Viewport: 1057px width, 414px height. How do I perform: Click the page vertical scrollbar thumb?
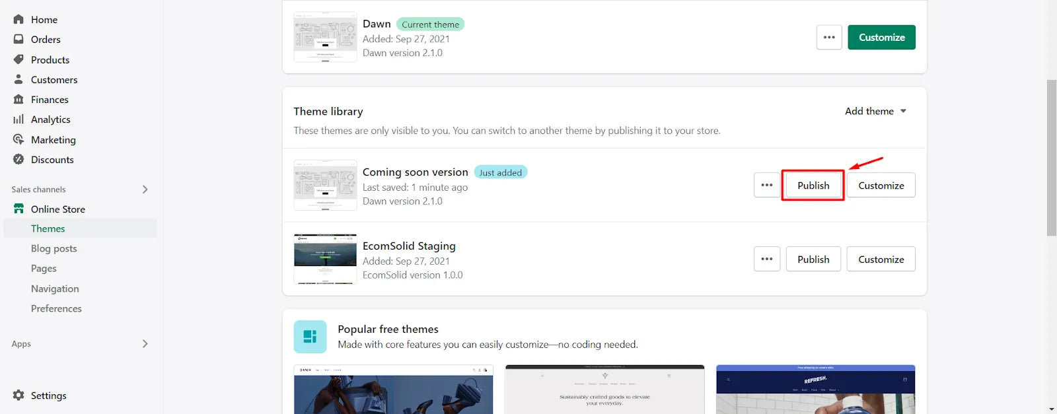(1052, 158)
